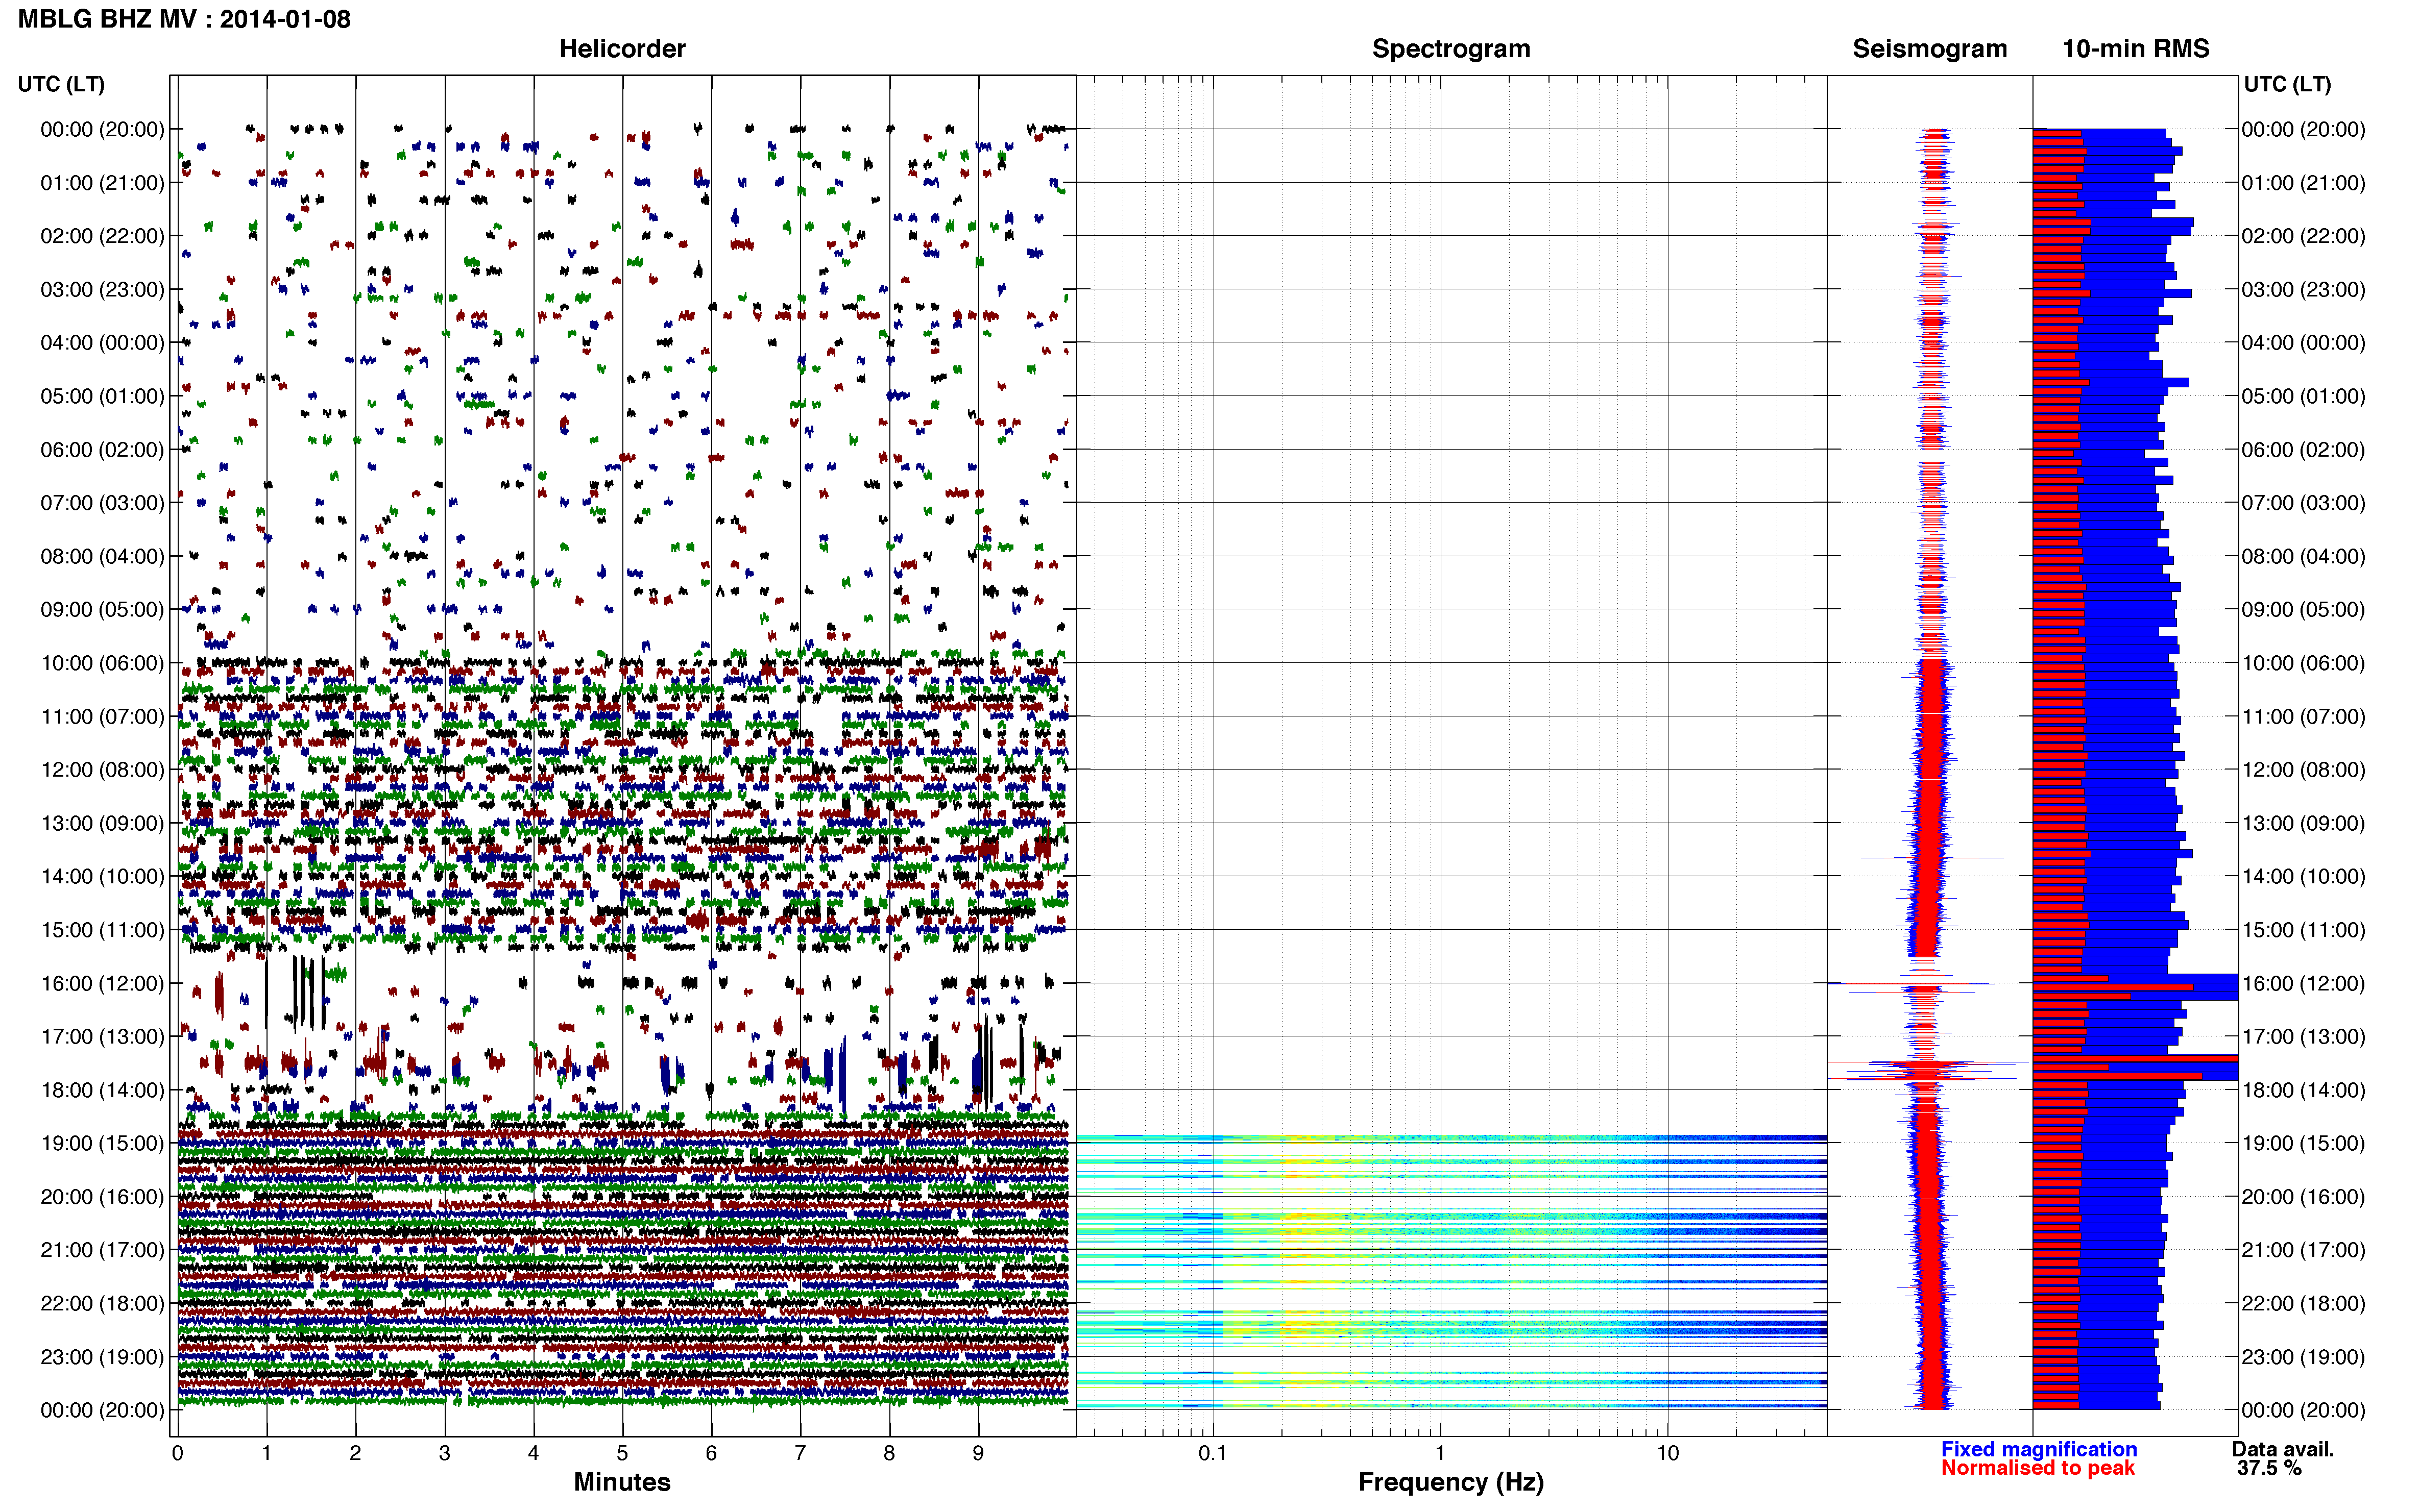Click the Fixed magnification legend text
This screenshot has width=2420, height=1512.
click(2038, 1449)
